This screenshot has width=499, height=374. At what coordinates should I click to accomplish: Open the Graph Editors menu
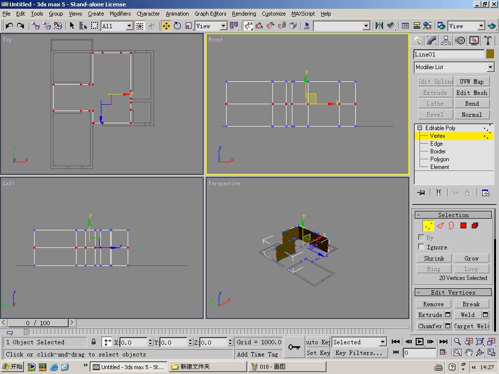click(211, 14)
